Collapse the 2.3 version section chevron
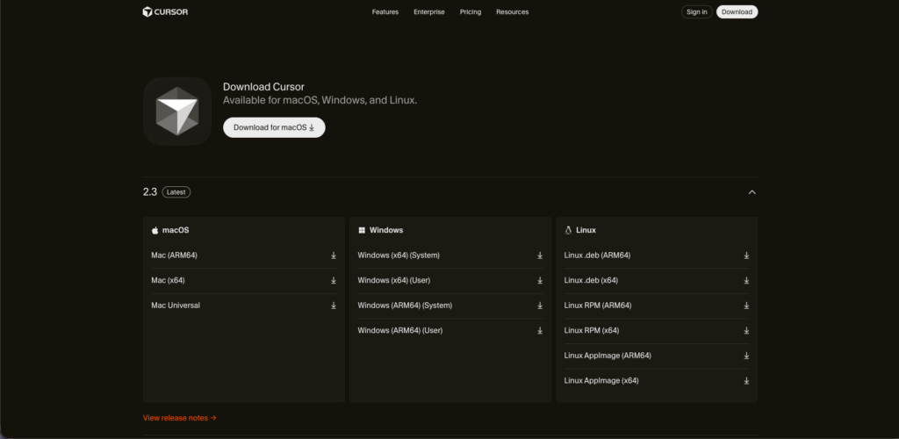This screenshot has height=439, width=899. 752,192
